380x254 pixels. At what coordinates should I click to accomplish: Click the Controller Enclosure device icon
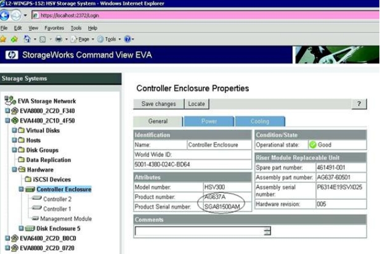tap(30, 189)
